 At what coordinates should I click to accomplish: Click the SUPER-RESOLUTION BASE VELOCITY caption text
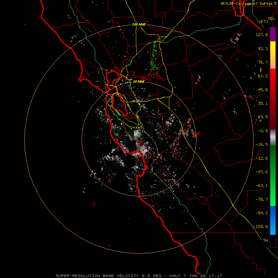tap(97, 276)
